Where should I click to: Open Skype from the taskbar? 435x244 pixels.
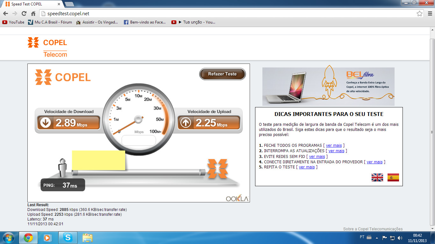point(68,237)
